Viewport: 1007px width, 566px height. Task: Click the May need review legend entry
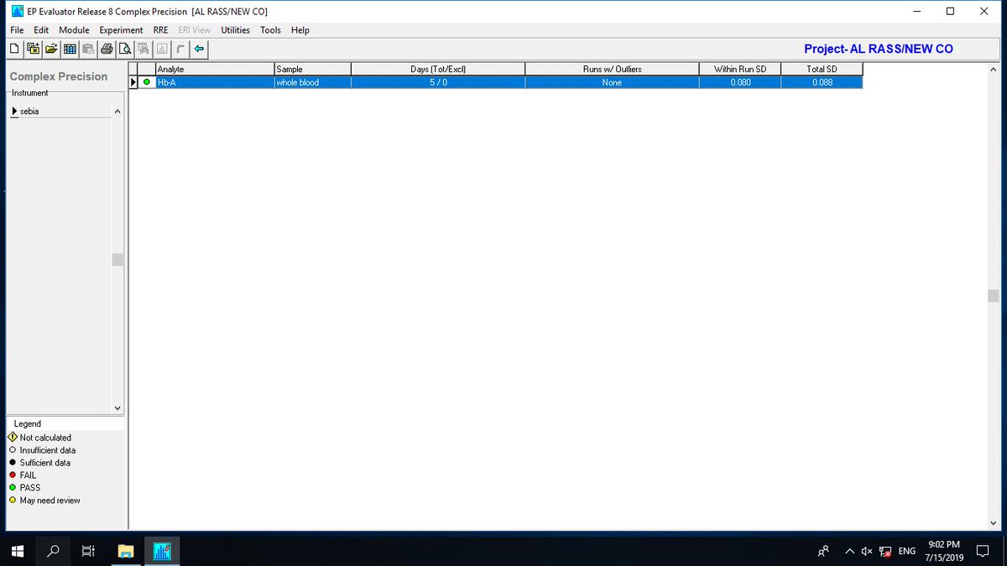44,500
